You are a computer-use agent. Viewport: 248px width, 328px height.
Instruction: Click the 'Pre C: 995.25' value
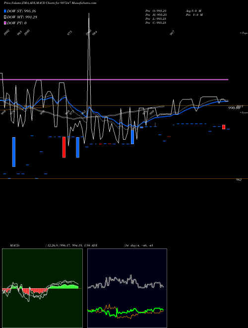(x=156, y=23)
